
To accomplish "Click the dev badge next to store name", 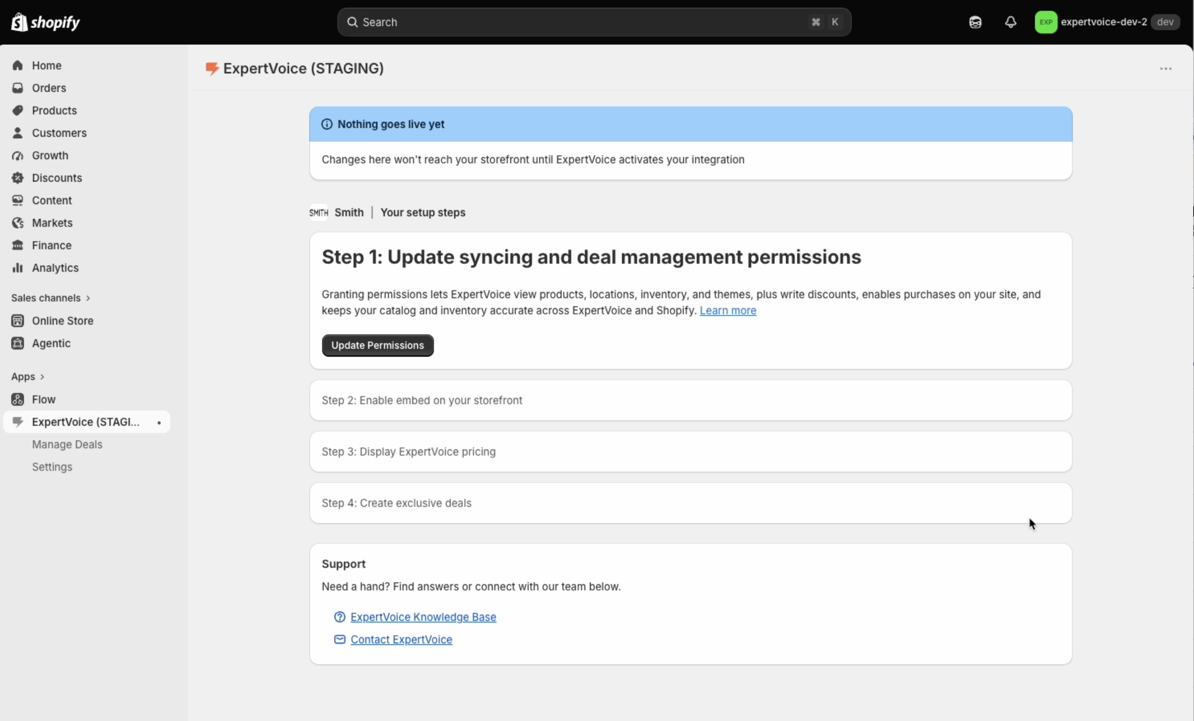I will (x=1165, y=22).
